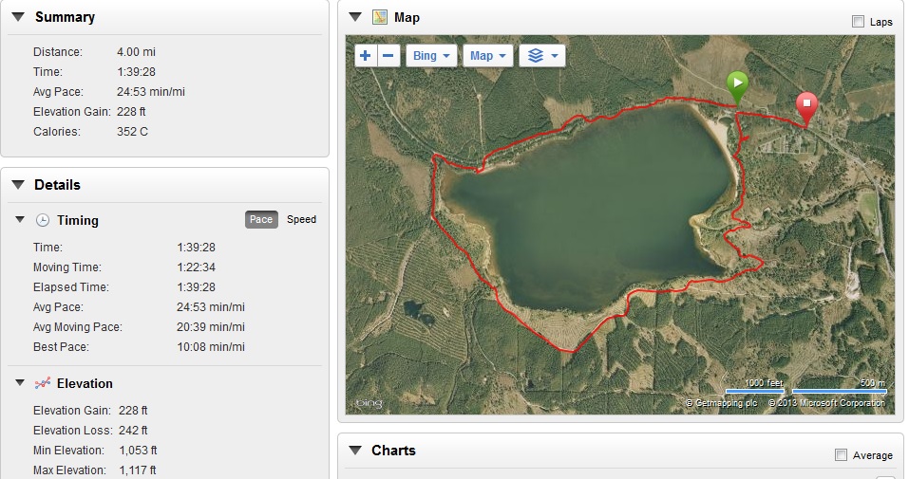Click the Bing logo on the map
909x479 pixels.
coord(369,404)
